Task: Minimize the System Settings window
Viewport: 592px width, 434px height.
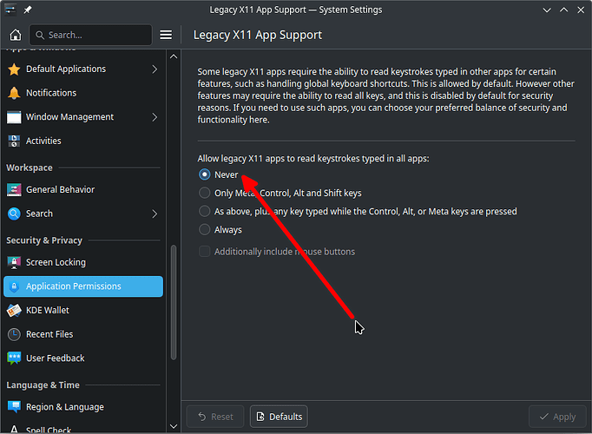Action: point(547,10)
